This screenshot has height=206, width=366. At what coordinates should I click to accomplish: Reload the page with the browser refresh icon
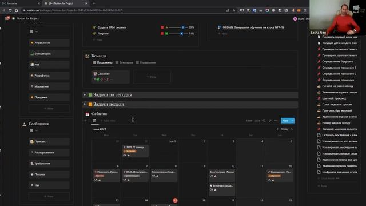click(10, 10)
